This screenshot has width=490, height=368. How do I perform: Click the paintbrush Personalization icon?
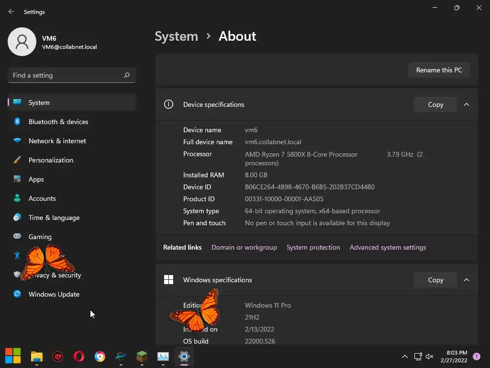17,160
